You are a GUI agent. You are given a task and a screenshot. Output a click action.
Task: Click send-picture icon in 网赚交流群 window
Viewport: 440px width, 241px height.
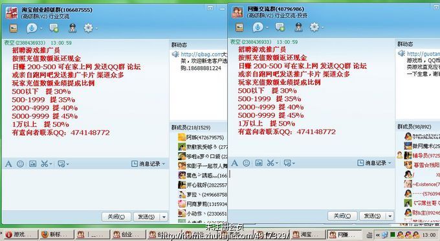[259, 163]
